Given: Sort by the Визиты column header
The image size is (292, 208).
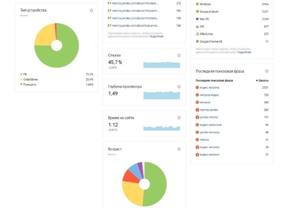Looking at the screenshot, I should 262,80.
